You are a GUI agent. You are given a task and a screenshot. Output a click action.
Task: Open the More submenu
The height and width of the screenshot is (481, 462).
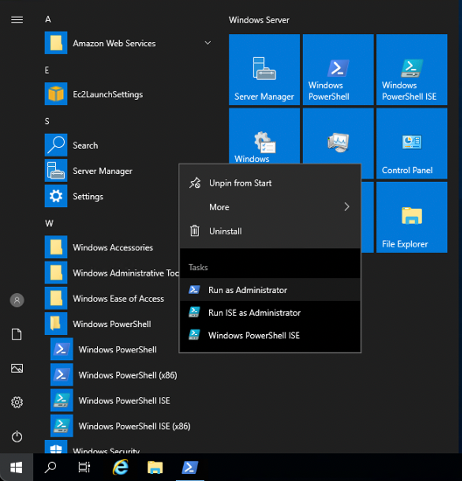269,207
